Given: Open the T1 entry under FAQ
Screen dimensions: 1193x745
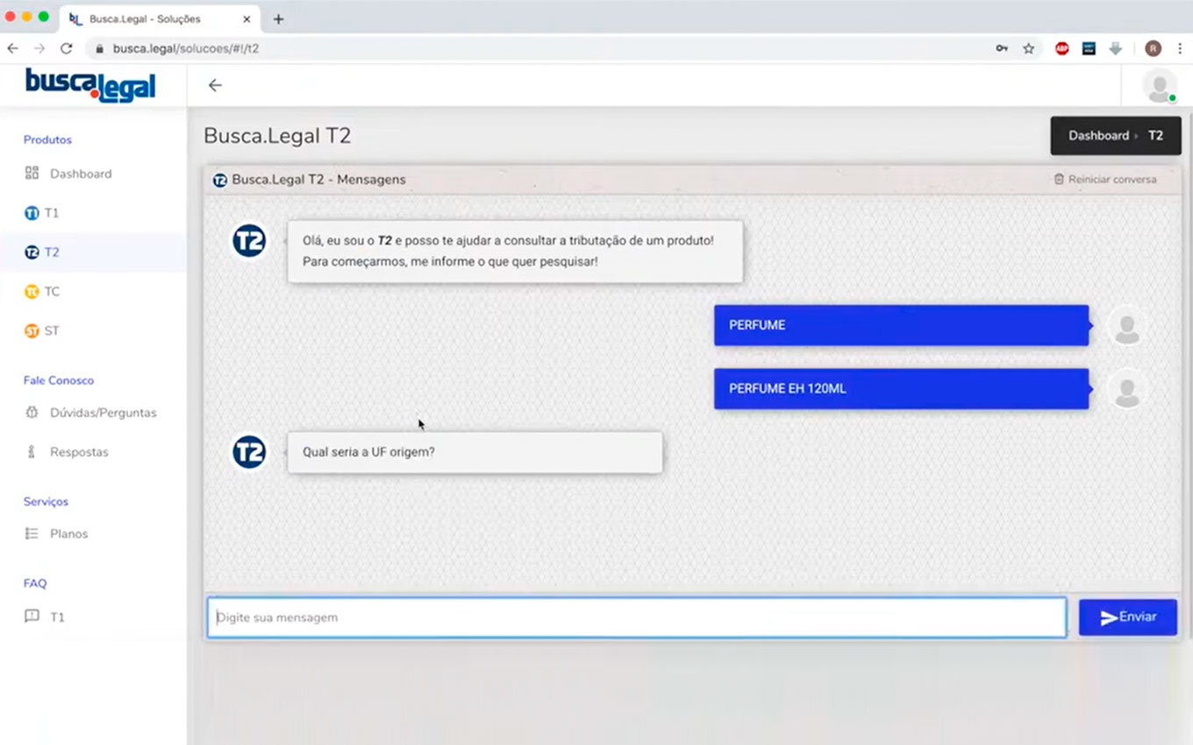Looking at the screenshot, I should pos(56,617).
